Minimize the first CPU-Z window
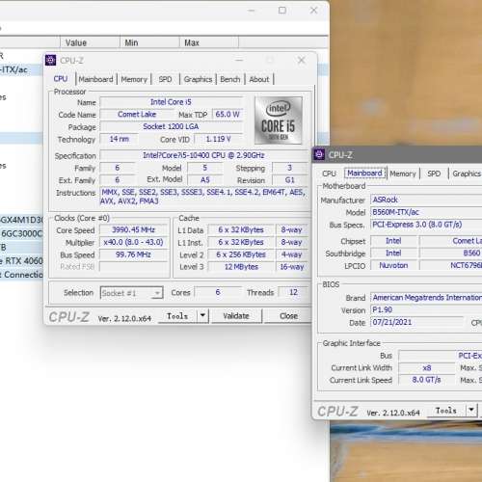Screen dimensions: 482x482 pyautogui.click(x=239, y=60)
